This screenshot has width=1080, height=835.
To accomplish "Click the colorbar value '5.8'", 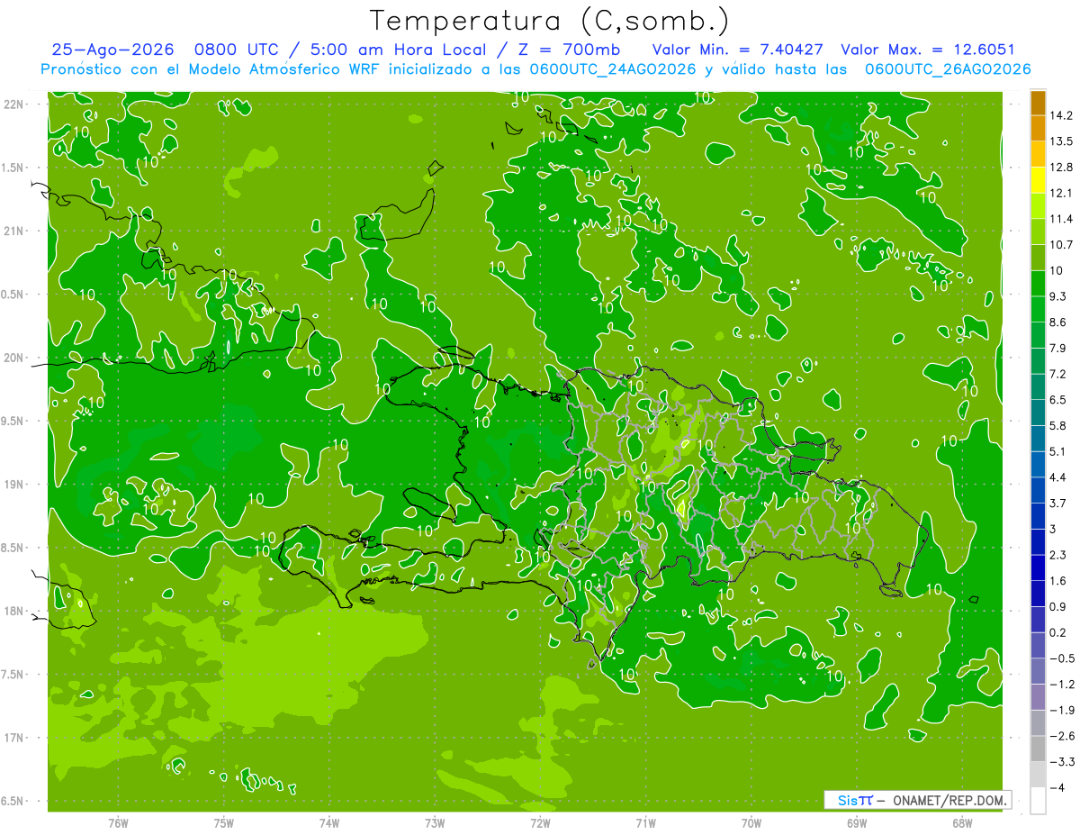I will [1057, 425].
